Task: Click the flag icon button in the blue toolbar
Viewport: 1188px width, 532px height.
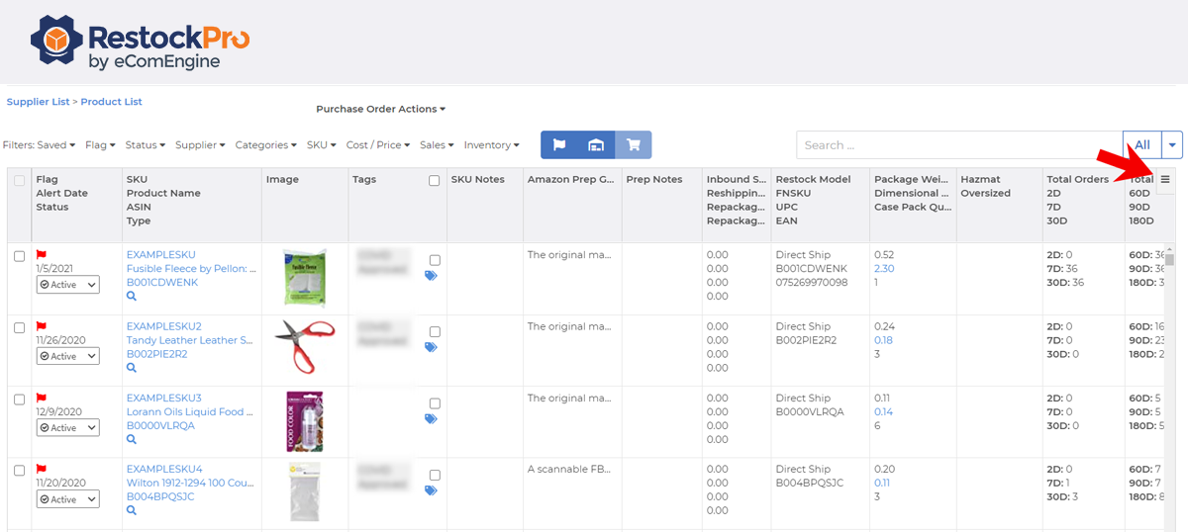Action: tap(559, 145)
